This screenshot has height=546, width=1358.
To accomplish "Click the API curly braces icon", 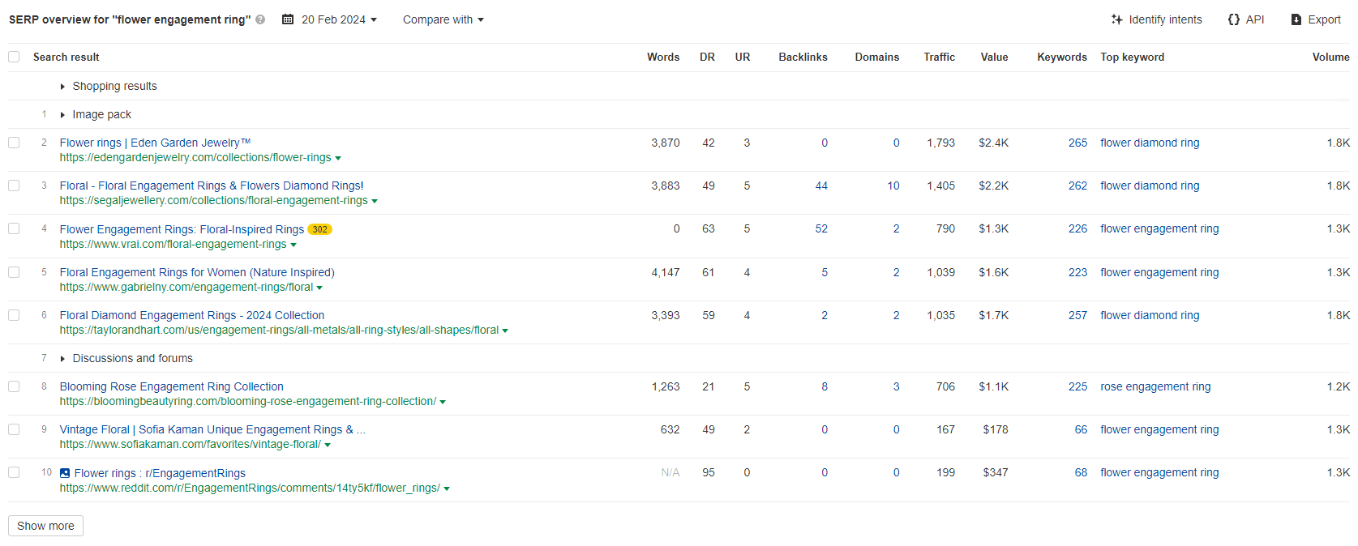I will [x=1233, y=19].
